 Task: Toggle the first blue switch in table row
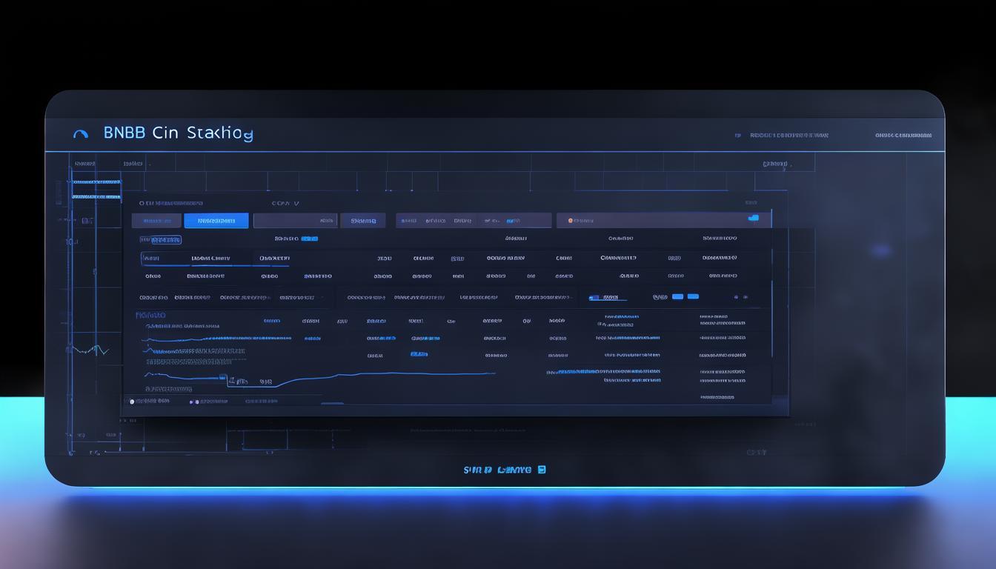pyautogui.click(x=677, y=296)
